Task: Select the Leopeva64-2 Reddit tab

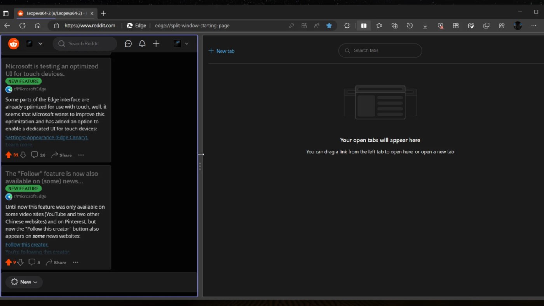Action: [56, 13]
